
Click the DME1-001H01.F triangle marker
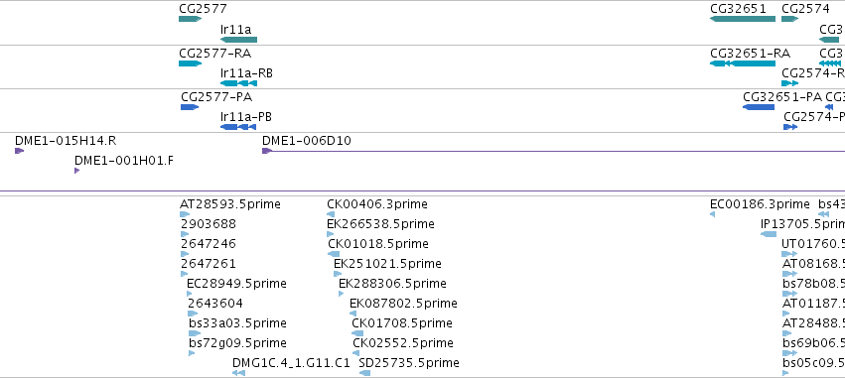click(77, 171)
